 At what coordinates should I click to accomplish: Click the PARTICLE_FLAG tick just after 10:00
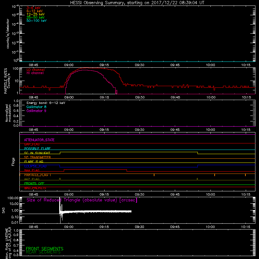click(x=215, y=175)
